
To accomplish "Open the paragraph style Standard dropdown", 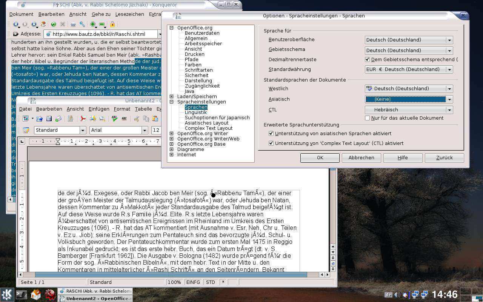I will 83,130.
